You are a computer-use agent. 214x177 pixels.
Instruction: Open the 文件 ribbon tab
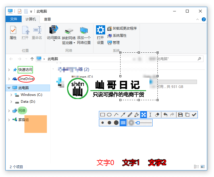click(14, 19)
